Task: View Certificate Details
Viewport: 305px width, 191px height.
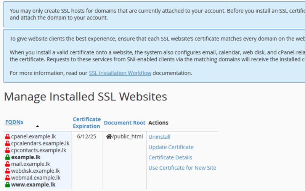Action: [x=170, y=157]
